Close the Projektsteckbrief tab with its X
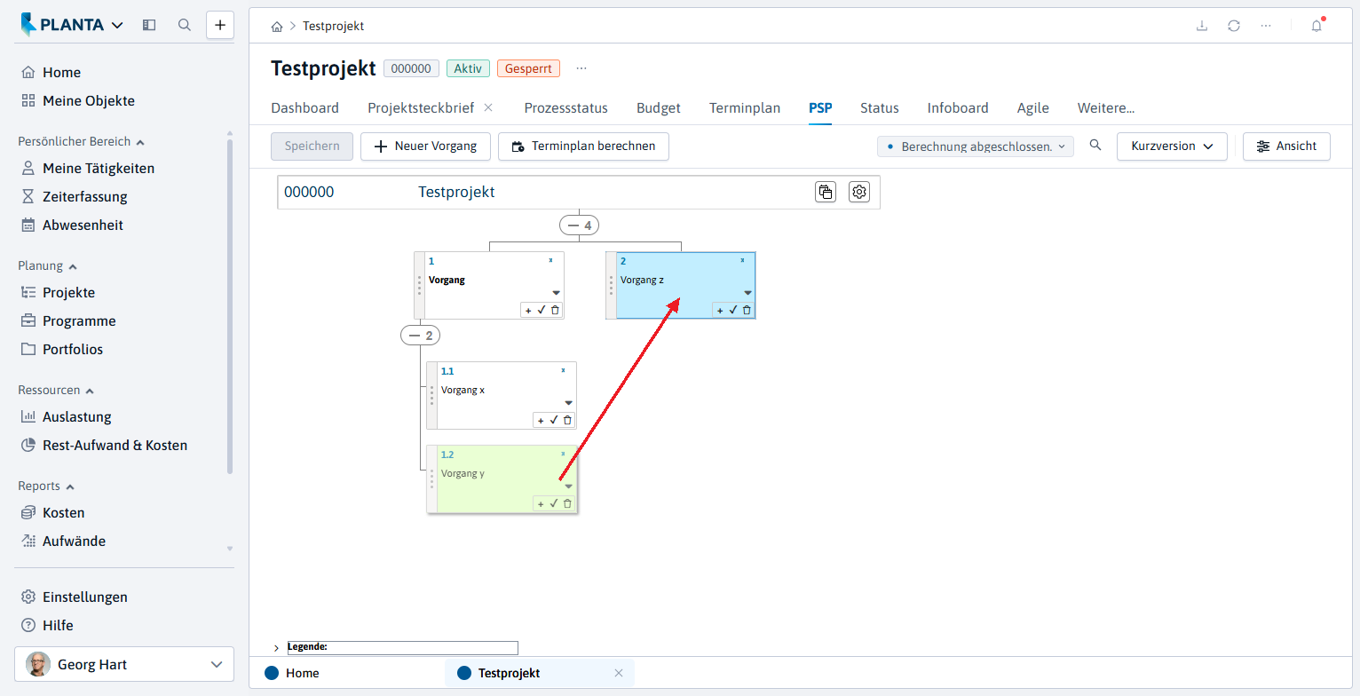Screen dimensions: 1360x696 coord(488,107)
